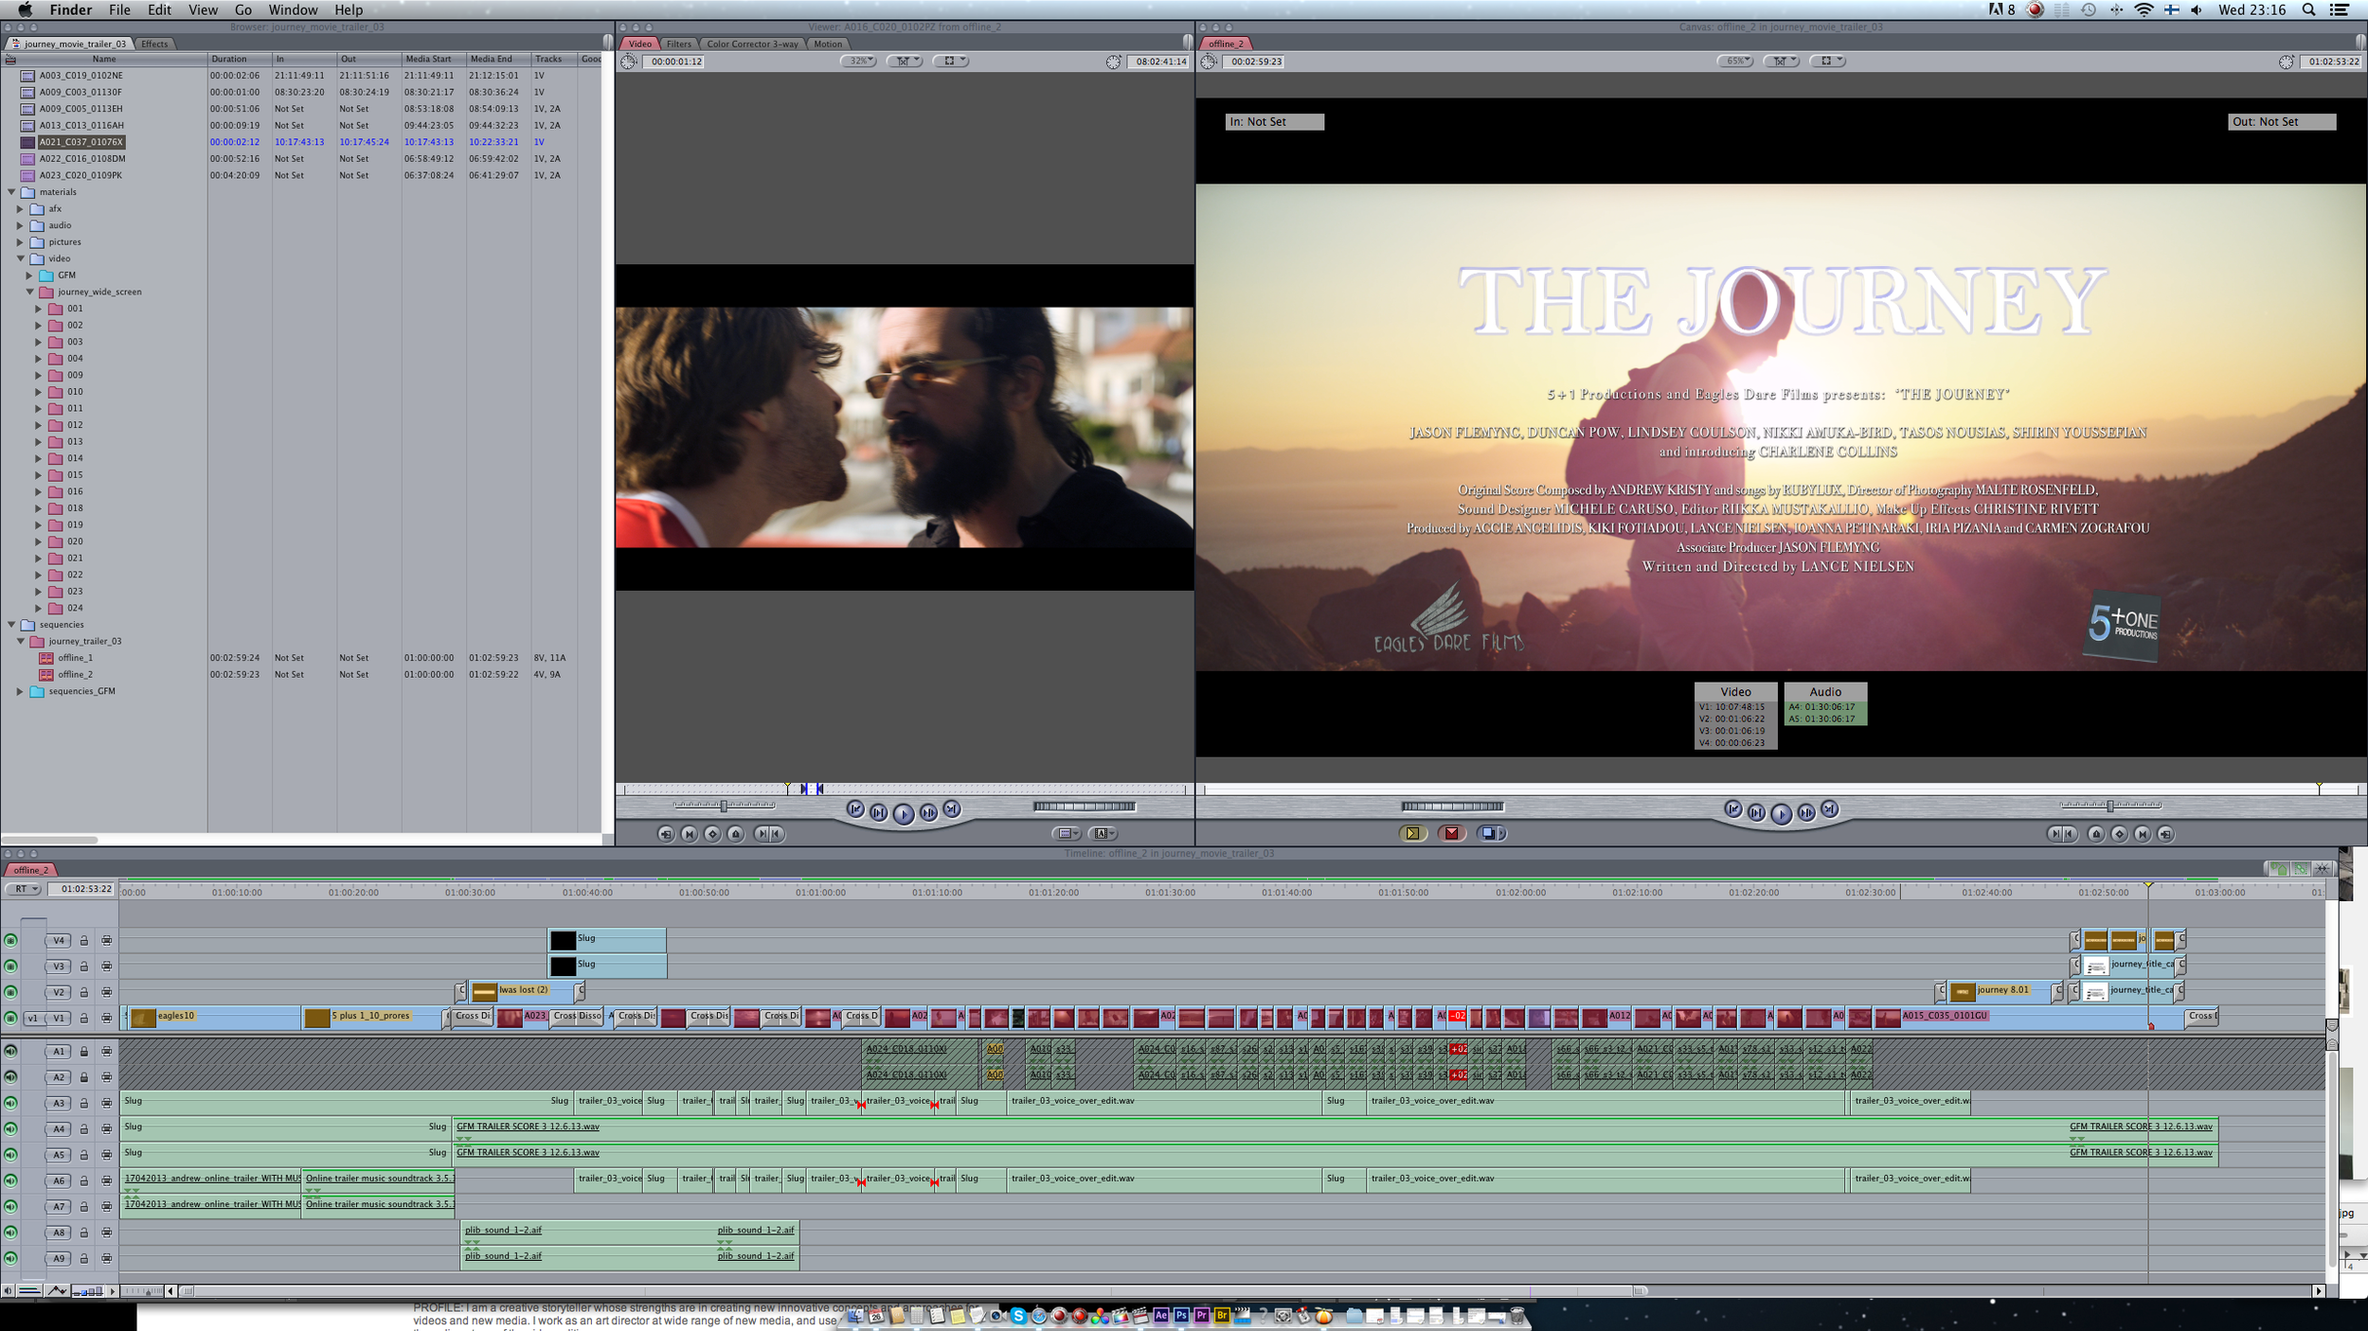Image resolution: width=2368 pixels, height=1331 pixels.
Task: Click Add Marker button in Canvas
Action: click(x=2096, y=834)
